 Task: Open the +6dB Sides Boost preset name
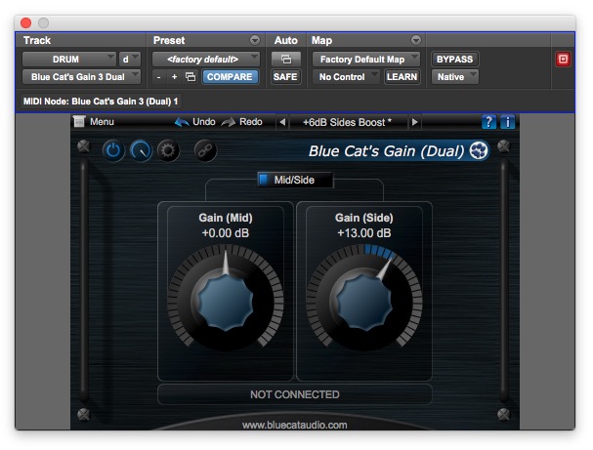coord(348,122)
